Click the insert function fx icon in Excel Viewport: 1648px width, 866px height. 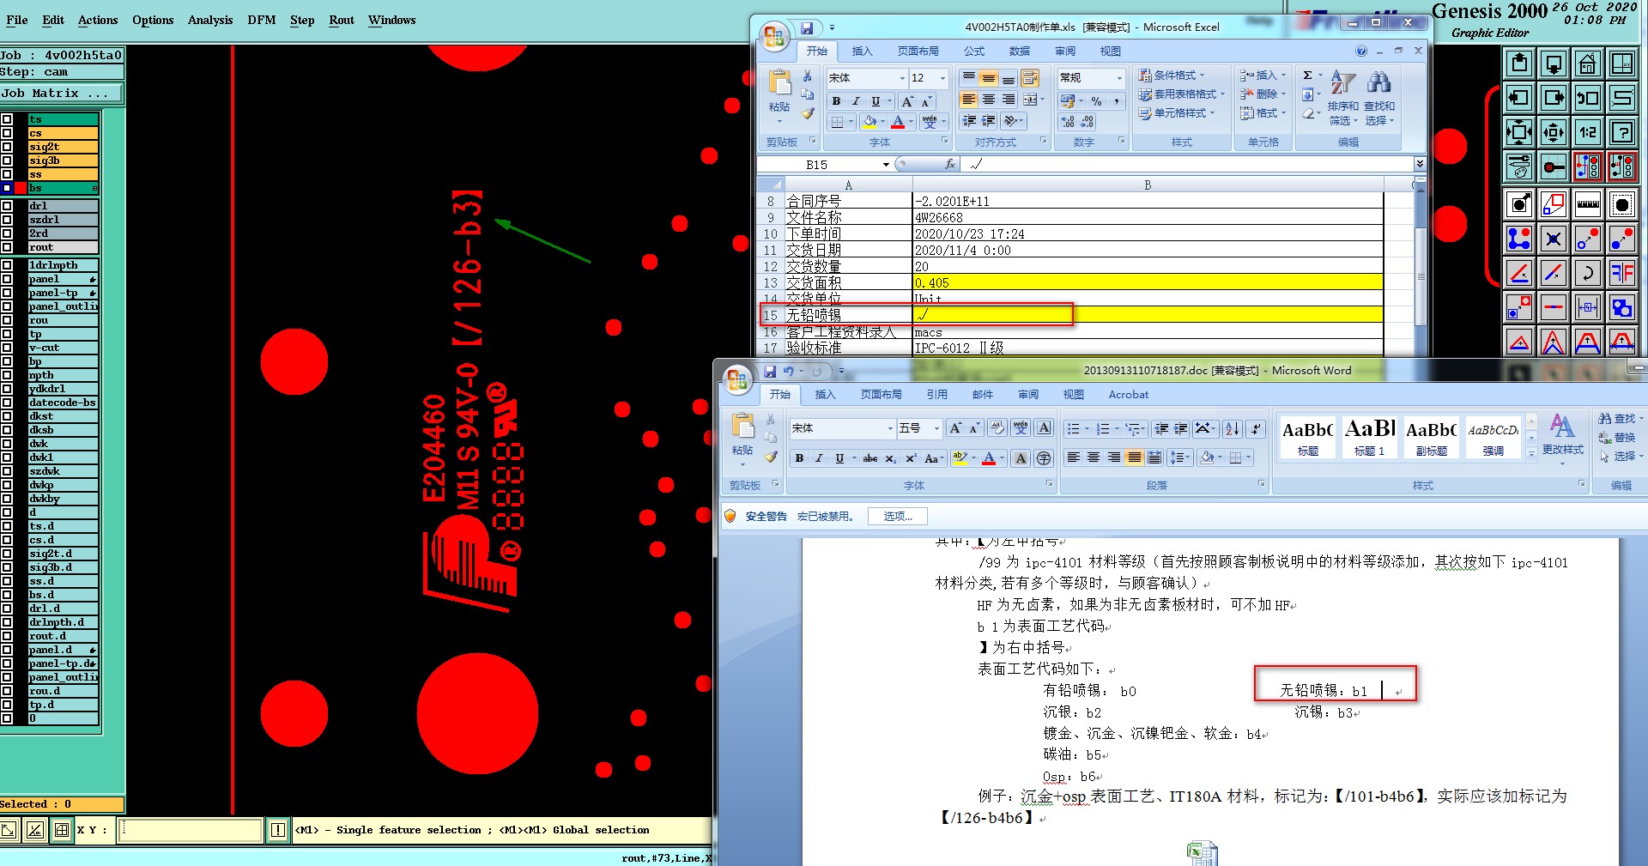click(949, 164)
